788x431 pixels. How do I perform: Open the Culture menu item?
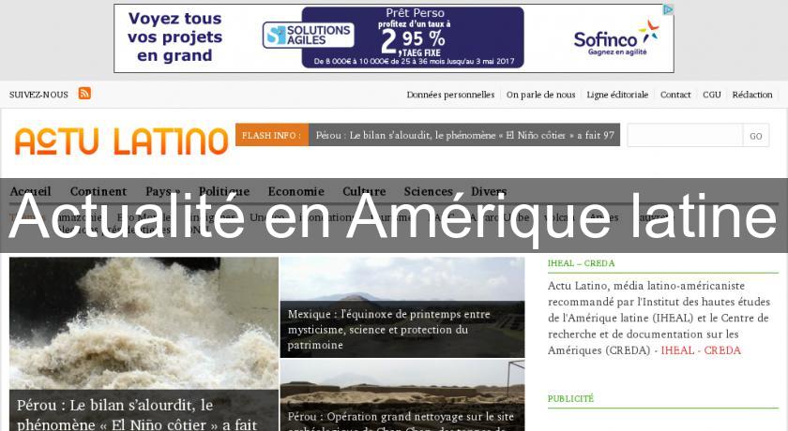(x=364, y=191)
